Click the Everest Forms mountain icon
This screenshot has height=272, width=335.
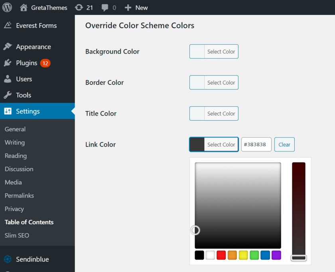point(8,25)
